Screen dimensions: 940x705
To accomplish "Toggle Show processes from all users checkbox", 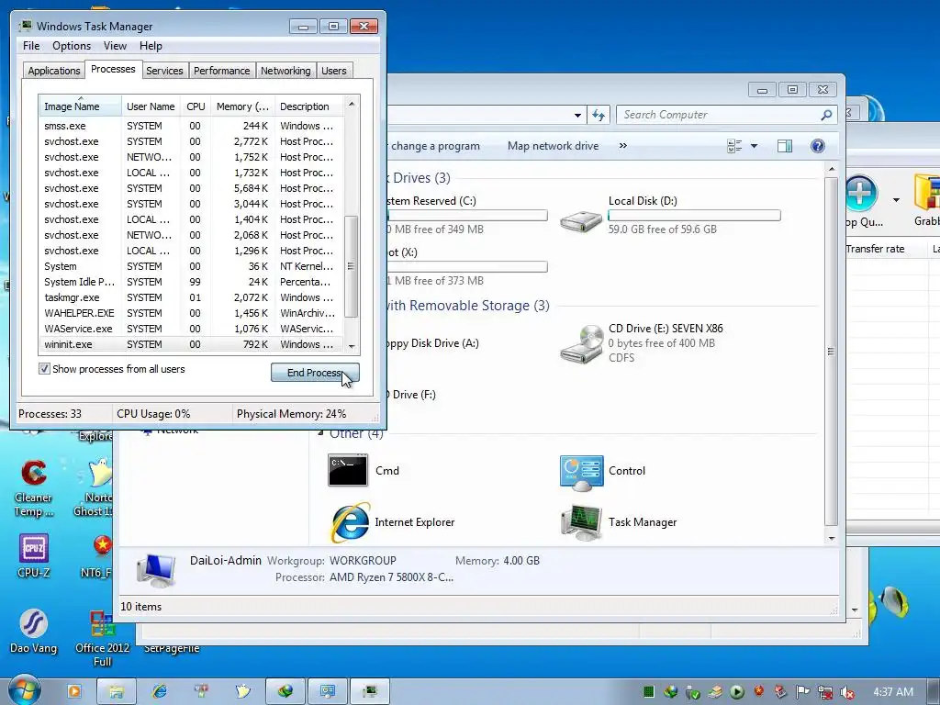I will (x=44, y=369).
